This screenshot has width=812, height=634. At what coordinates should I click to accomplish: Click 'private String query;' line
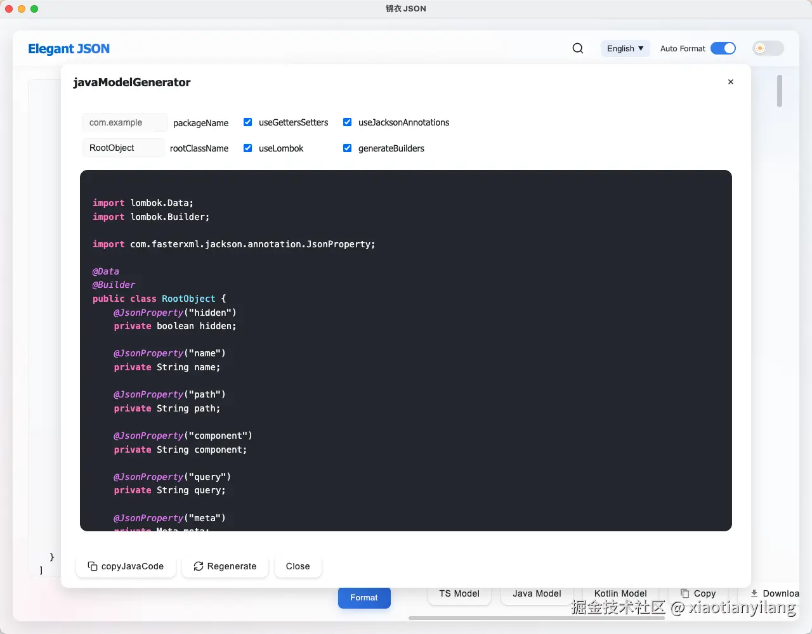pyautogui.click(x=170, y=490)
